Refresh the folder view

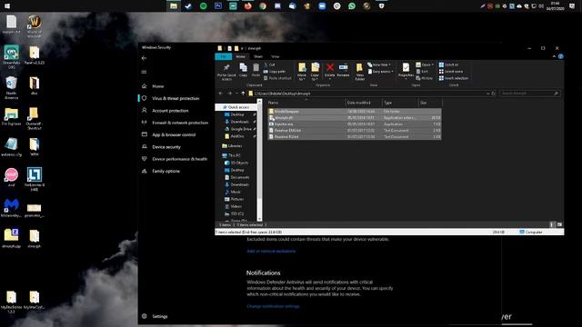pyautogui.click(x=493, y=94)
